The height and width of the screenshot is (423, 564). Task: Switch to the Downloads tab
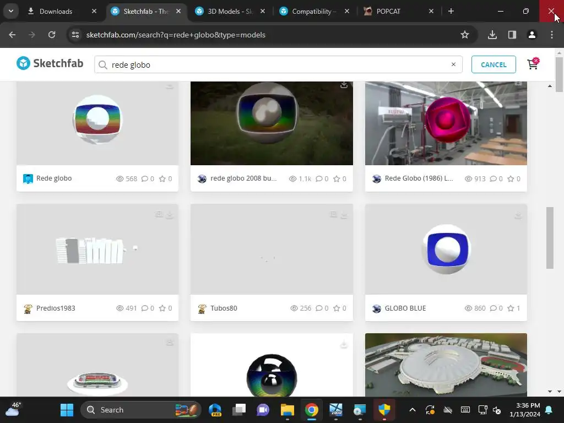point(56,12)
